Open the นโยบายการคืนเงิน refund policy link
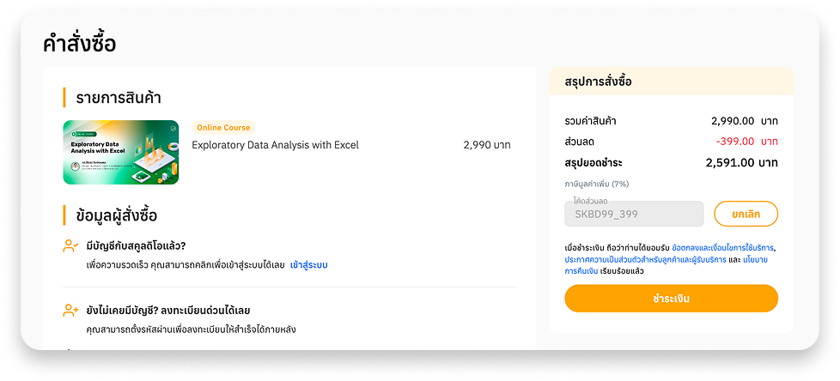The image size is (840, 381). coord(756,258)
